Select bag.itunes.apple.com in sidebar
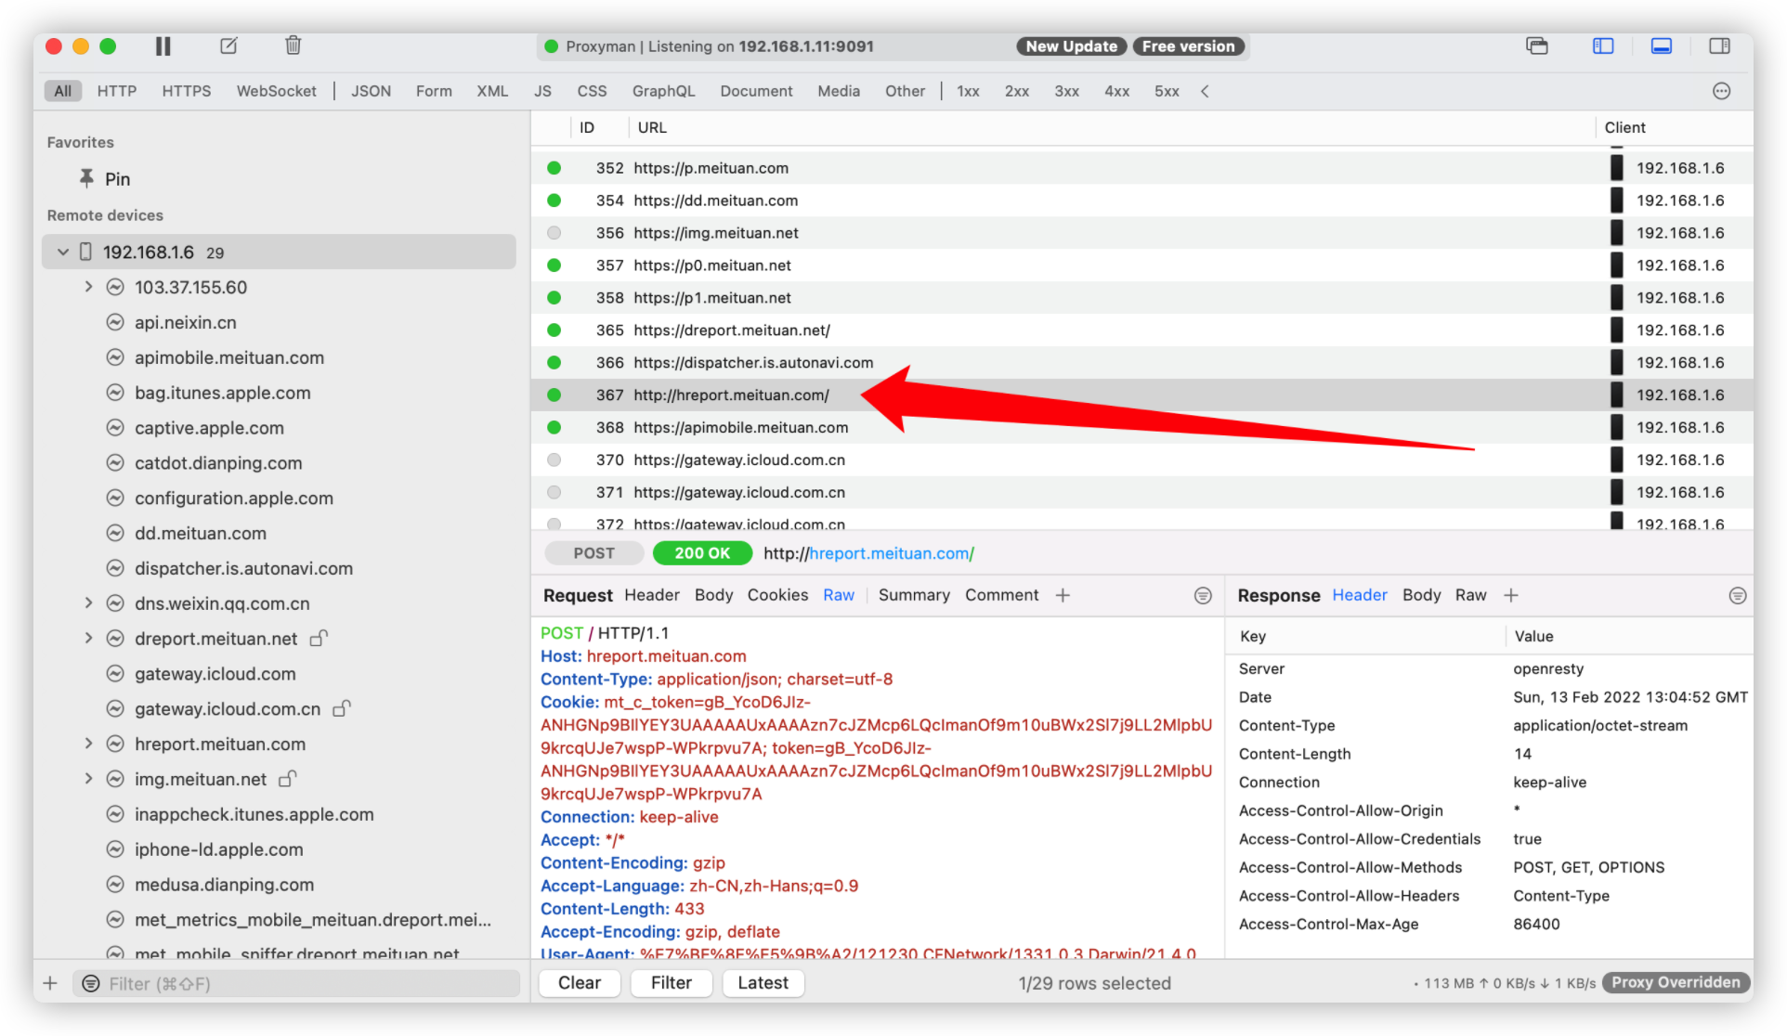The height and width of the screenshot is (1036, 1787). 222,393
